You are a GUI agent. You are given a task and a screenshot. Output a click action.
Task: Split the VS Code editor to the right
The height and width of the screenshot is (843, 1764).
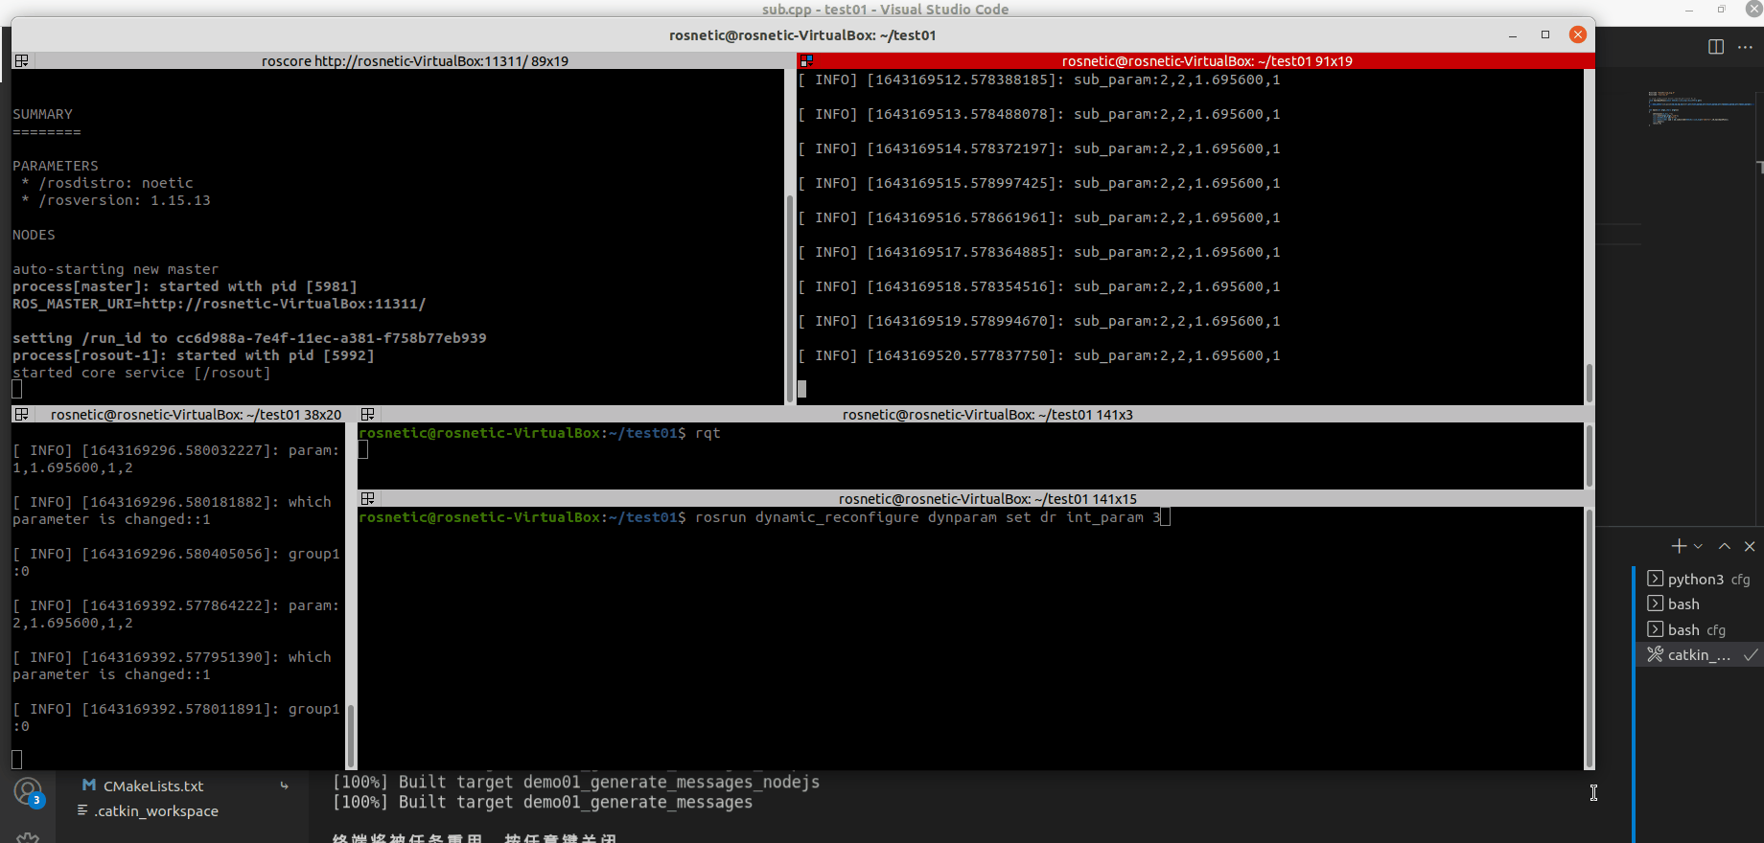(x=1716, y=46)
